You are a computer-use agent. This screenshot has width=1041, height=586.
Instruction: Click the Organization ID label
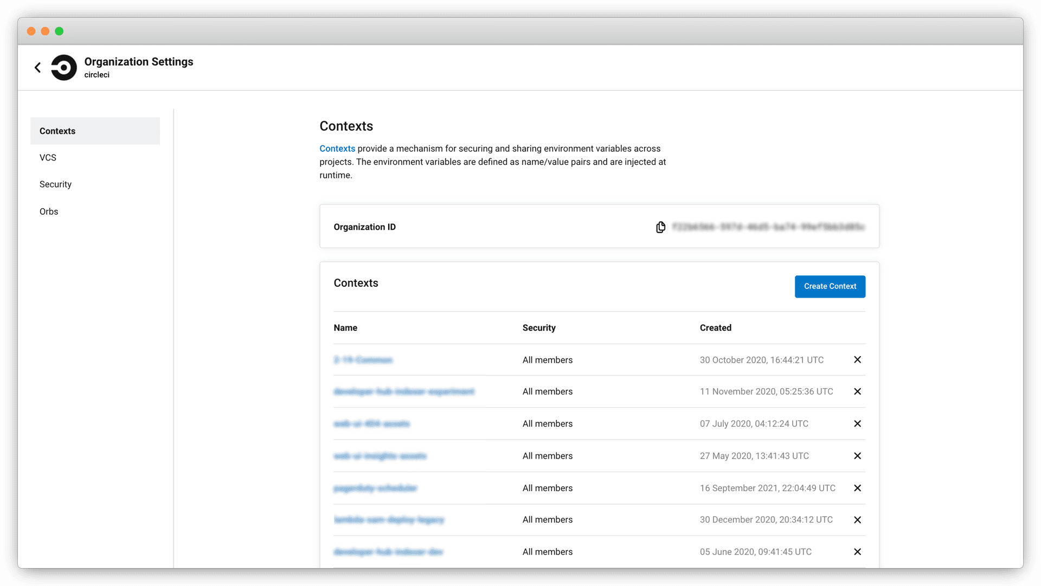(364, 227)
